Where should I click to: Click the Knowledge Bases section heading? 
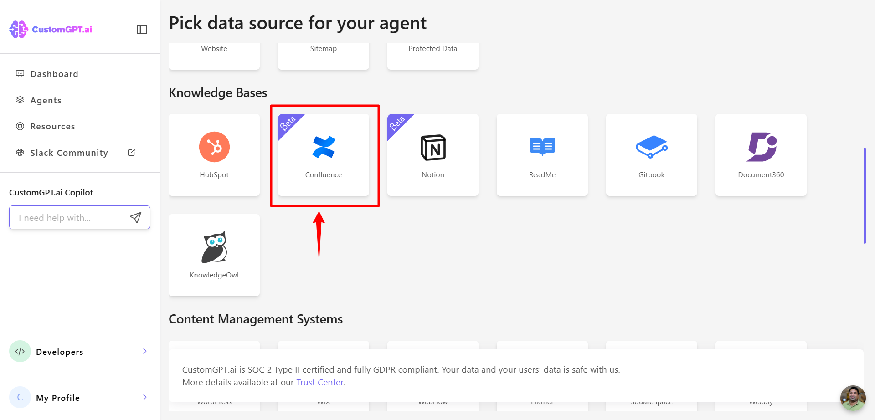pos(218,93)
